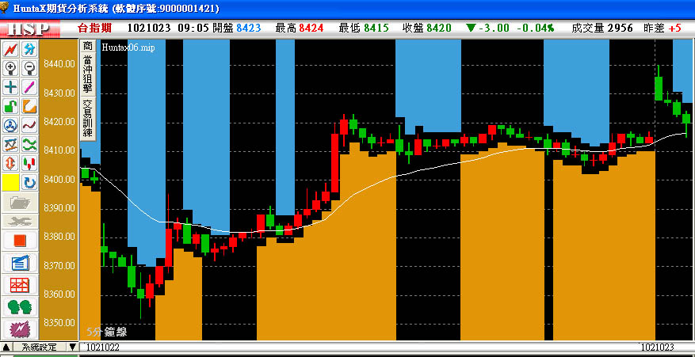
Task: Pick the yellow color swatch
Action: coord(10,183)
